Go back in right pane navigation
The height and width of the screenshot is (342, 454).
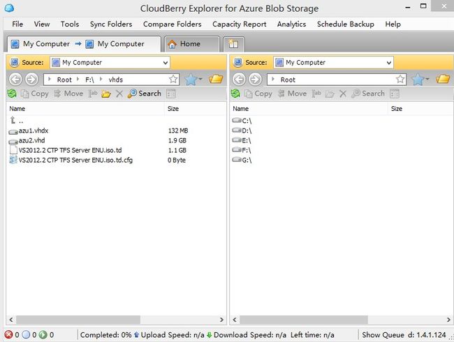[239, 80]
